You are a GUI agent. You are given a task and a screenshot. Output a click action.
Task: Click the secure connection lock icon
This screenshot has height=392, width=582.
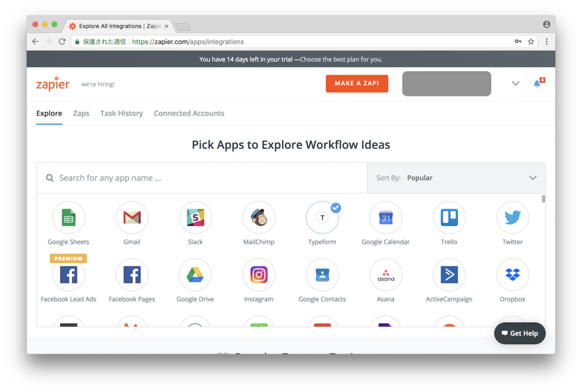point(77,41)
